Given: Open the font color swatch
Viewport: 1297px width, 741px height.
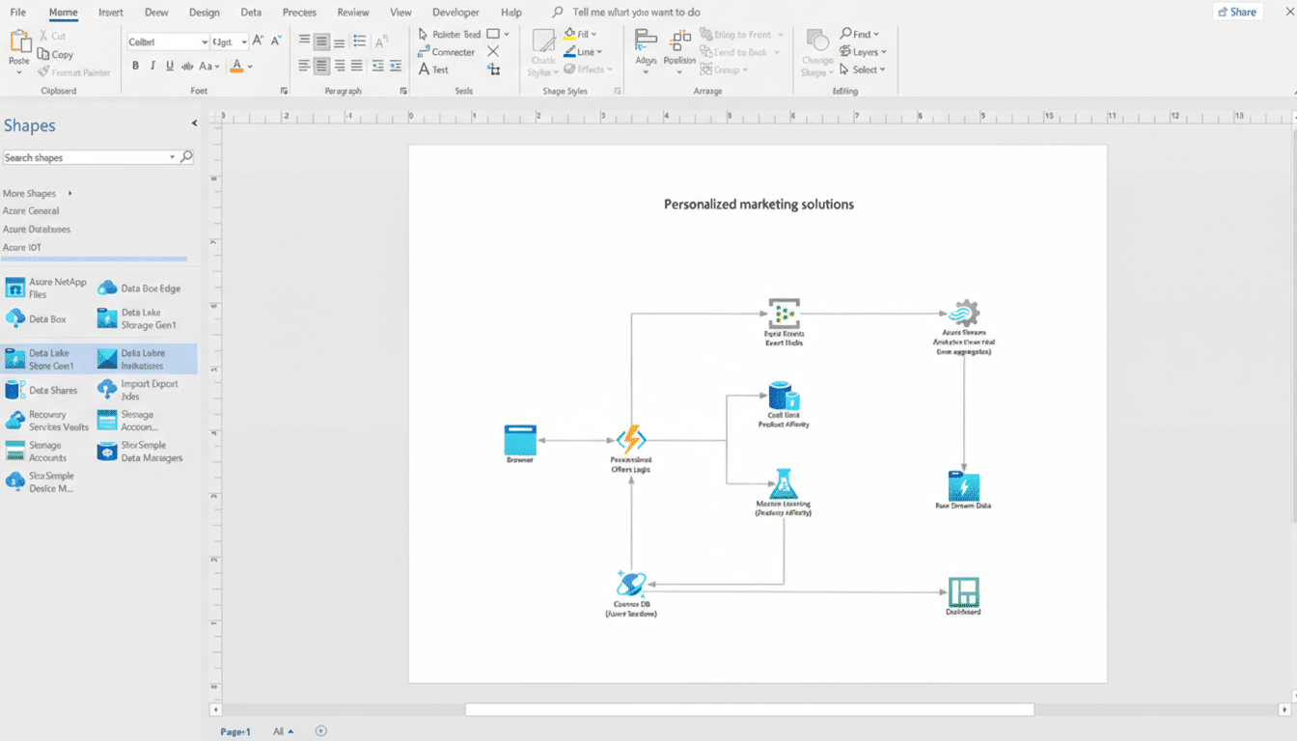Looking at the screenshot, I should point(237,65).
